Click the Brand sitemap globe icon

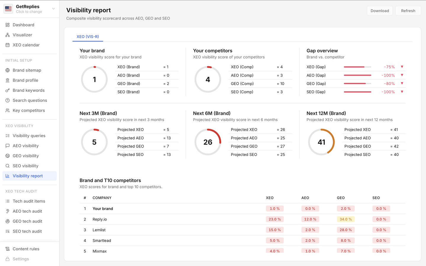coord(8,70)
